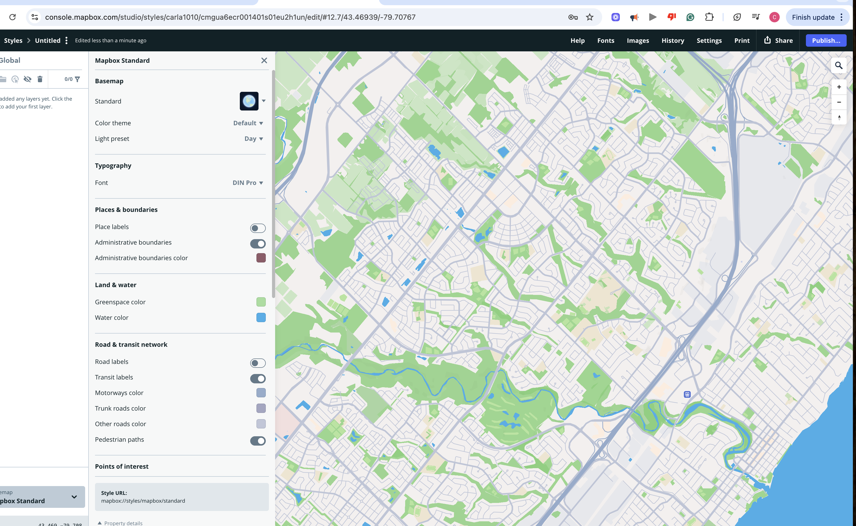Viewport: 856px width, 526px height.
Task: Open the History panel
Action: [672, 40]
